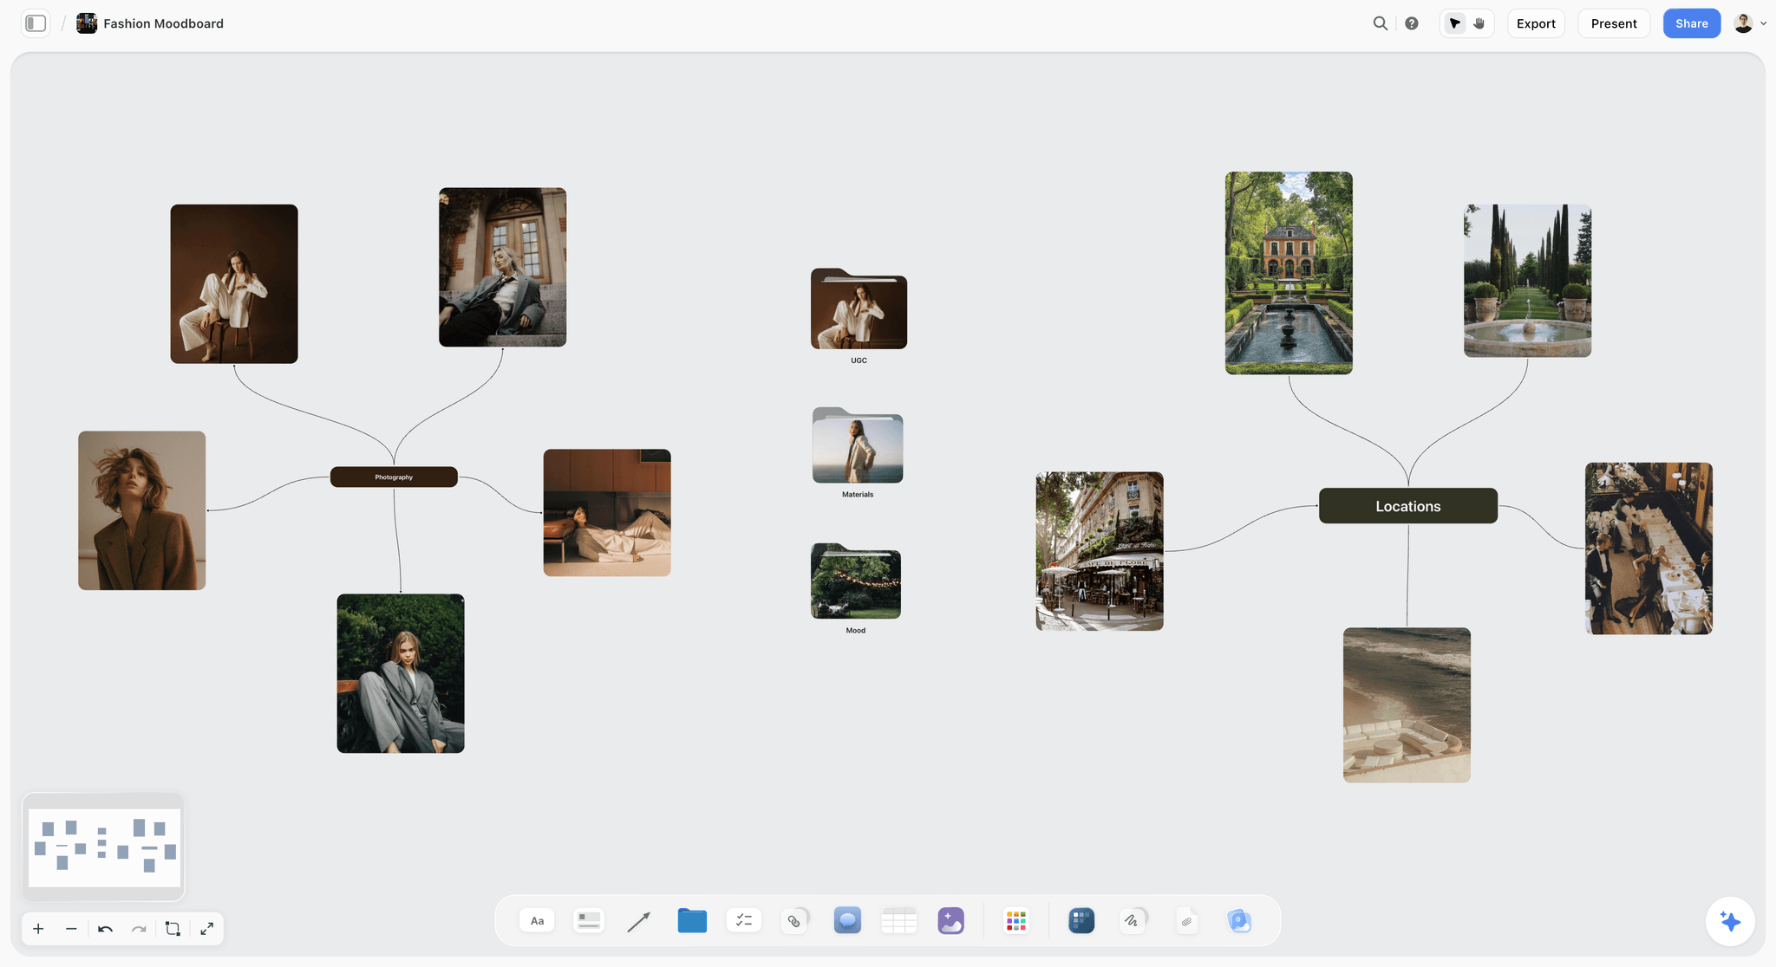The image size is (1776, 967).
Task: Toggle the sidebar panel icon
Action: (36, 23)
